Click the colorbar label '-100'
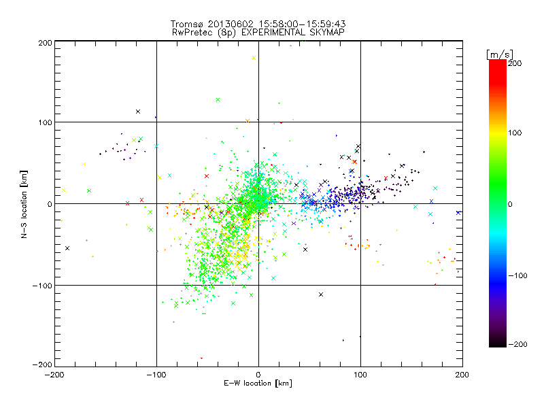Viewport: 544px width, 408px height. [x=517, y=275]
